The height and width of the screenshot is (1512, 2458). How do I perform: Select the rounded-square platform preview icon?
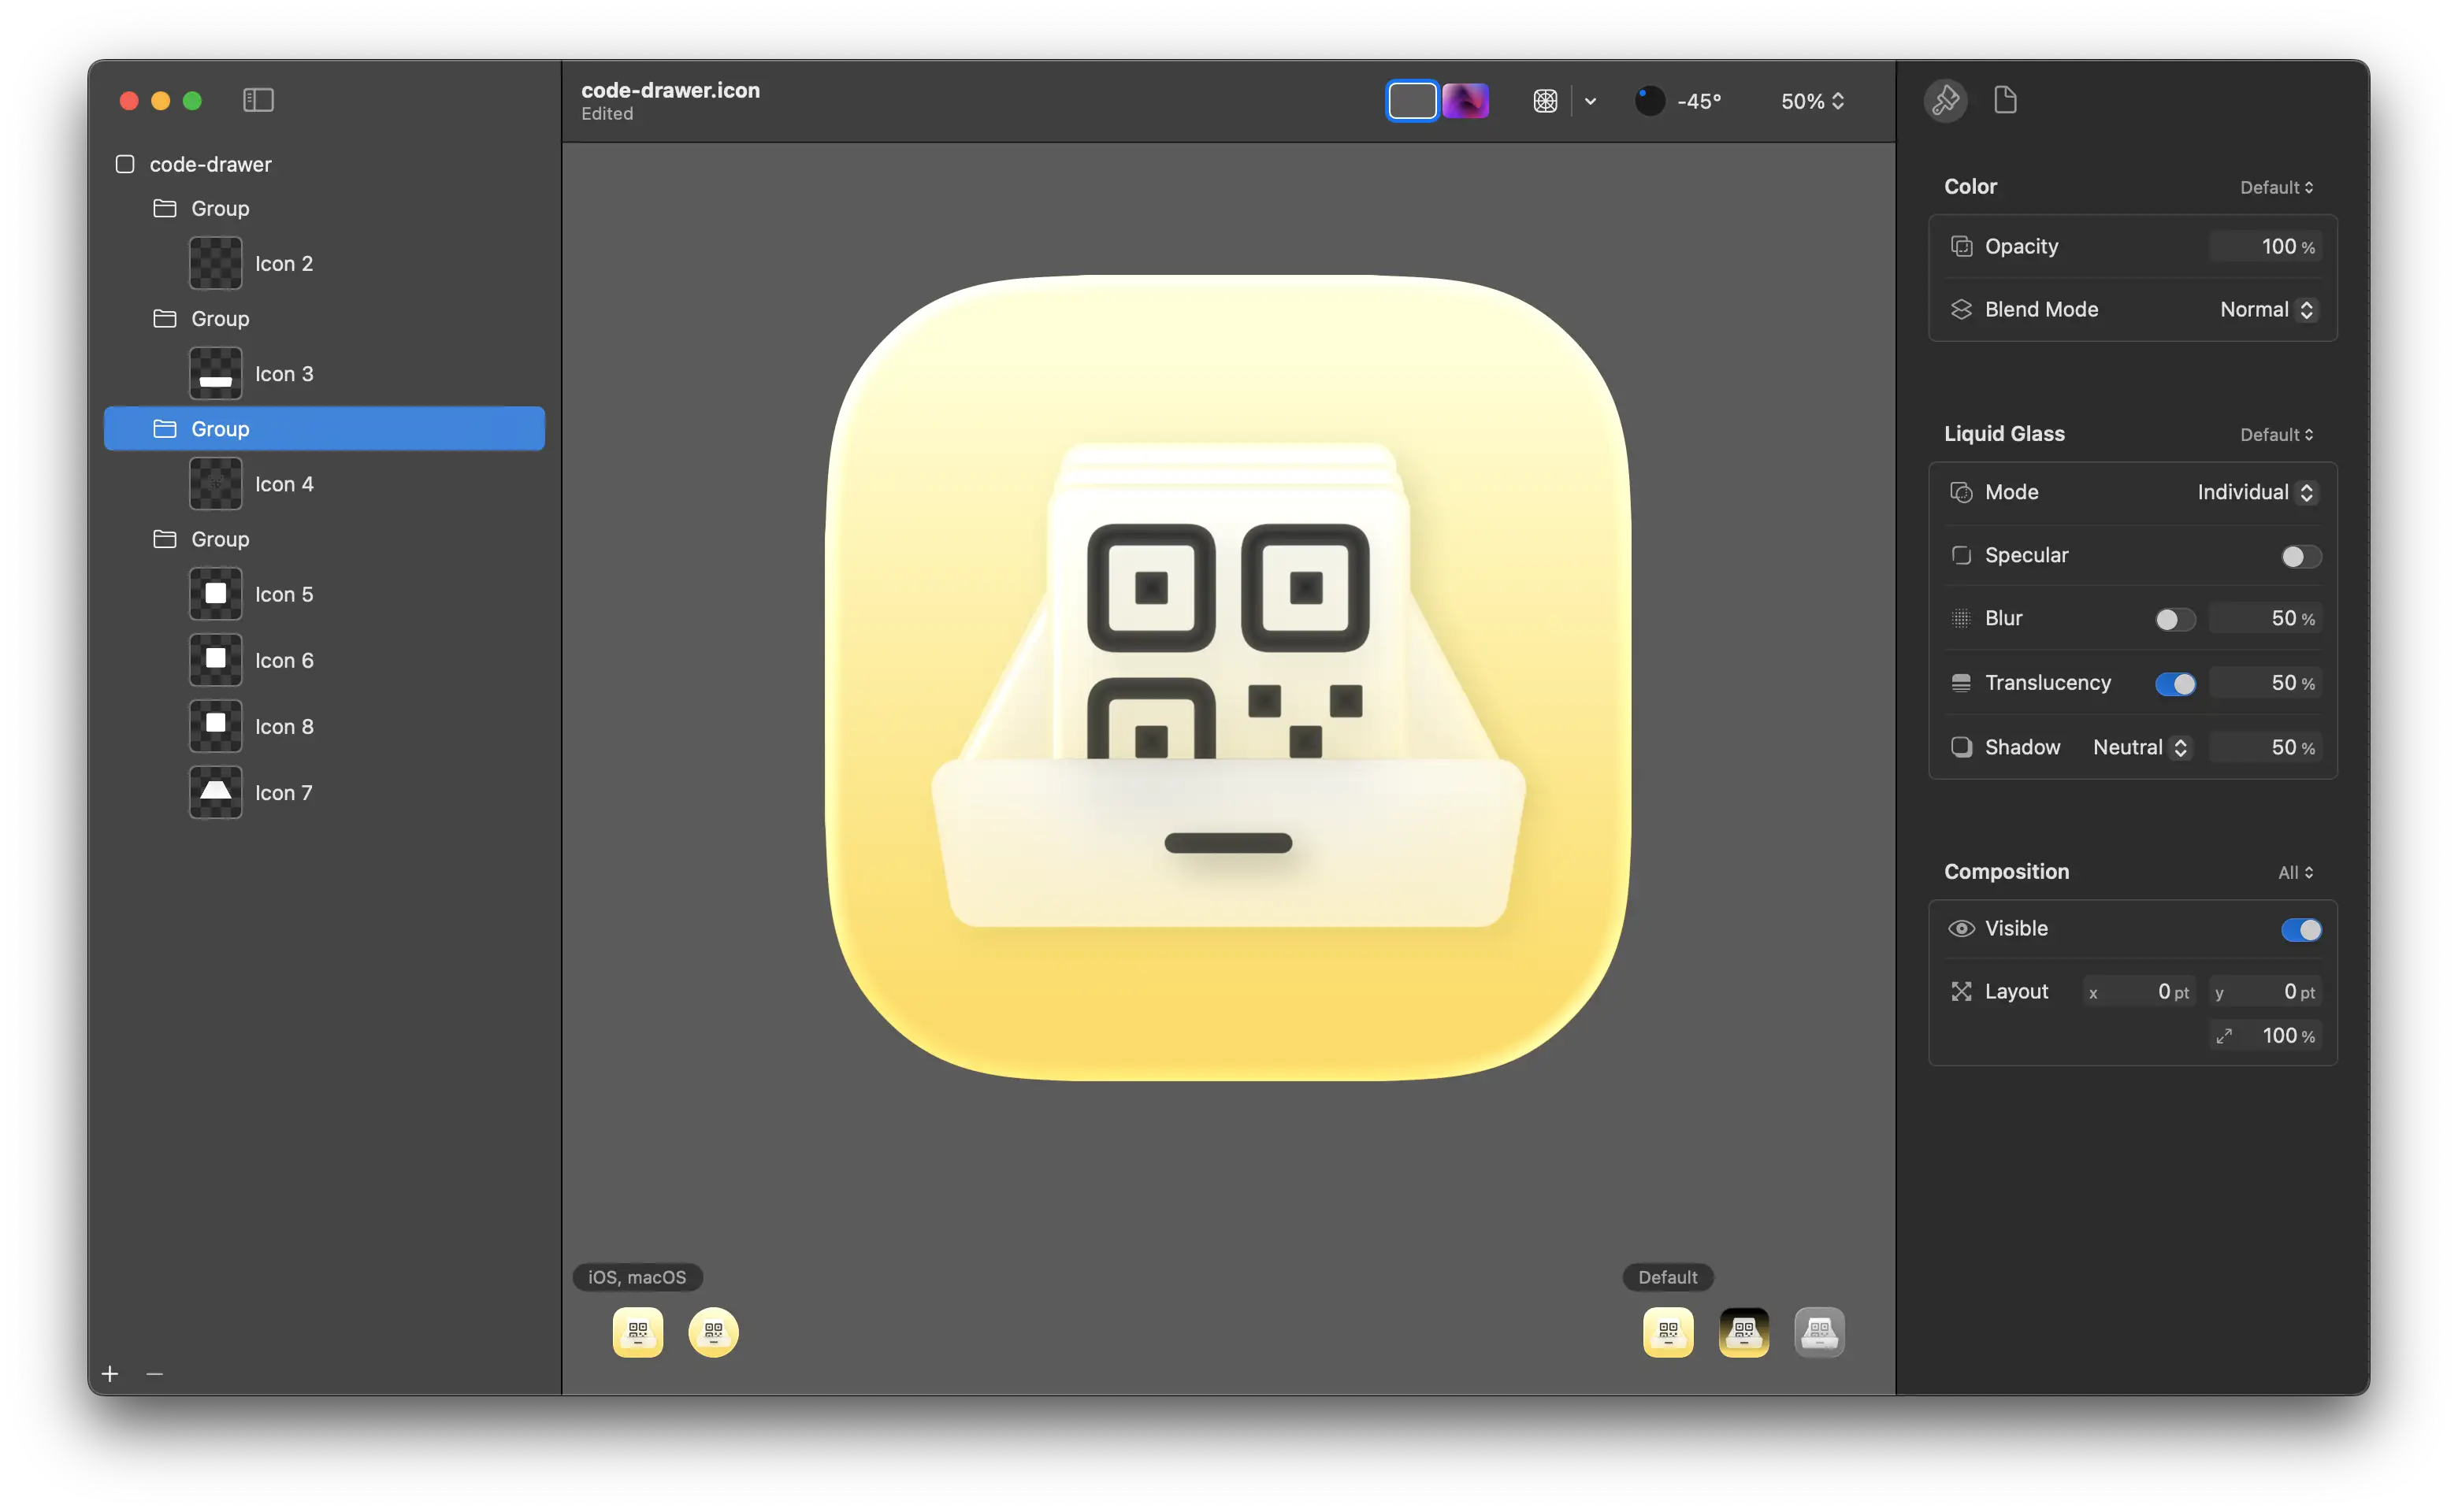click(637, 1332)
